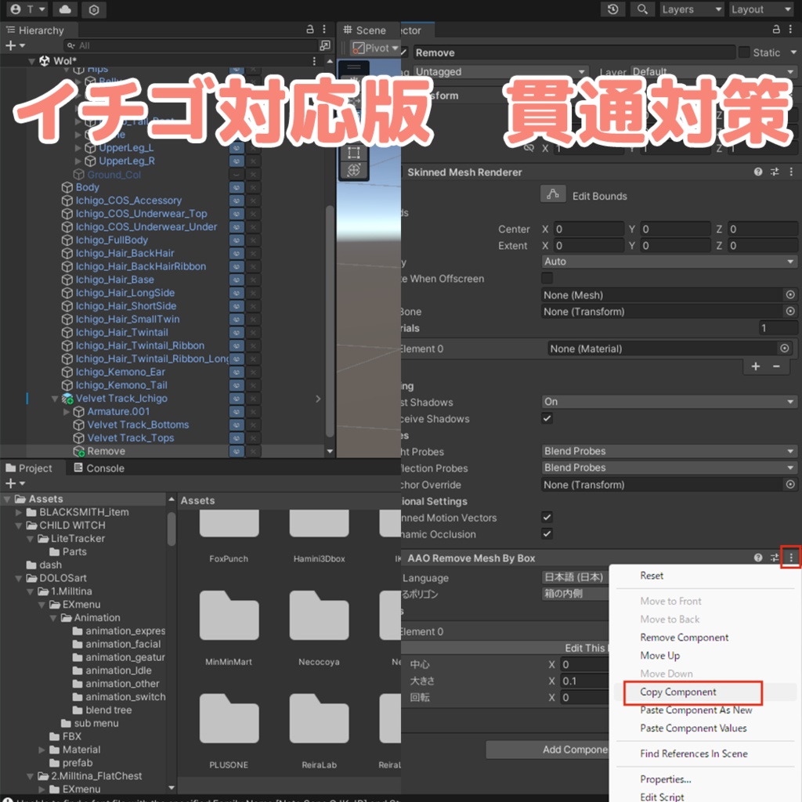Open the Layers dropdown in the top bar
This screenshot has height=802, width=802.
[692, 9]
